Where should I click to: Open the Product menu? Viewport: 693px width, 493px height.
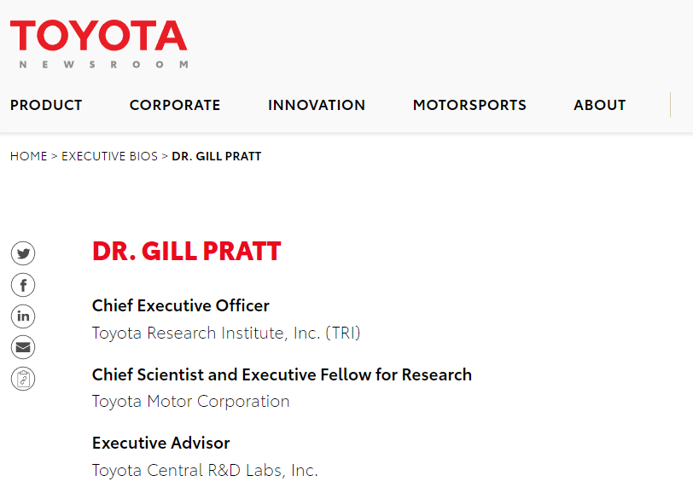pyautogui.click(x=46, y=105)
